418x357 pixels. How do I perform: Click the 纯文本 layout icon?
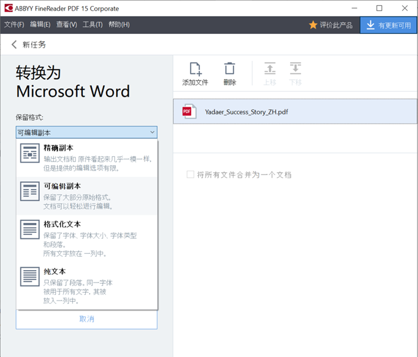(x=30, y=277)
